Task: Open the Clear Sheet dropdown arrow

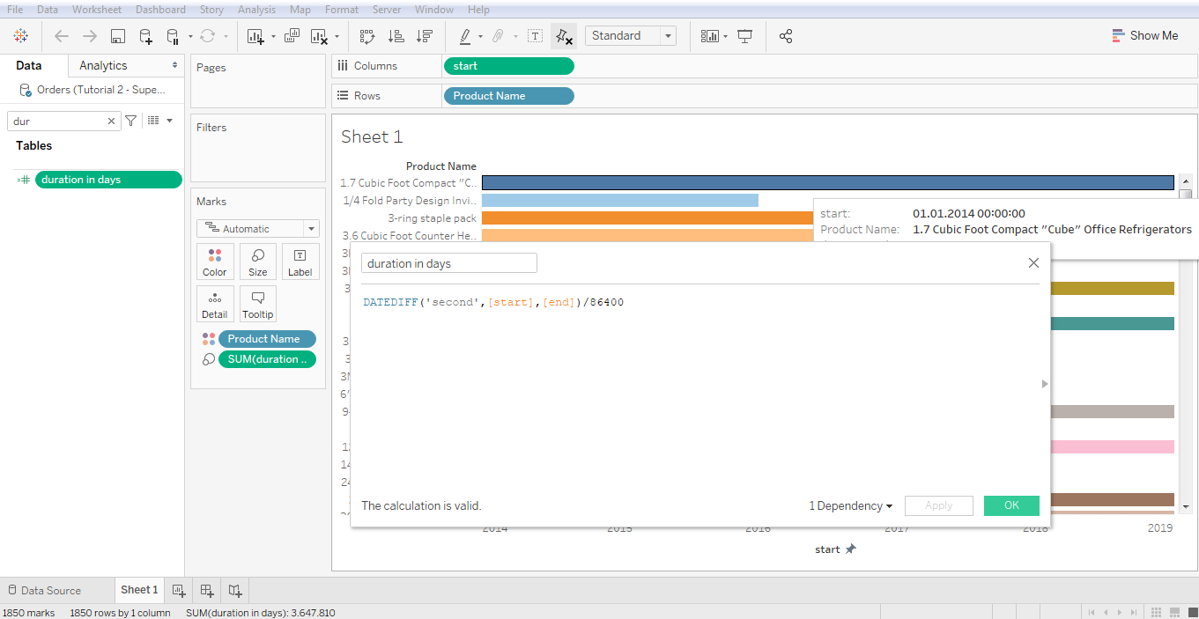Action: (337, 36)
